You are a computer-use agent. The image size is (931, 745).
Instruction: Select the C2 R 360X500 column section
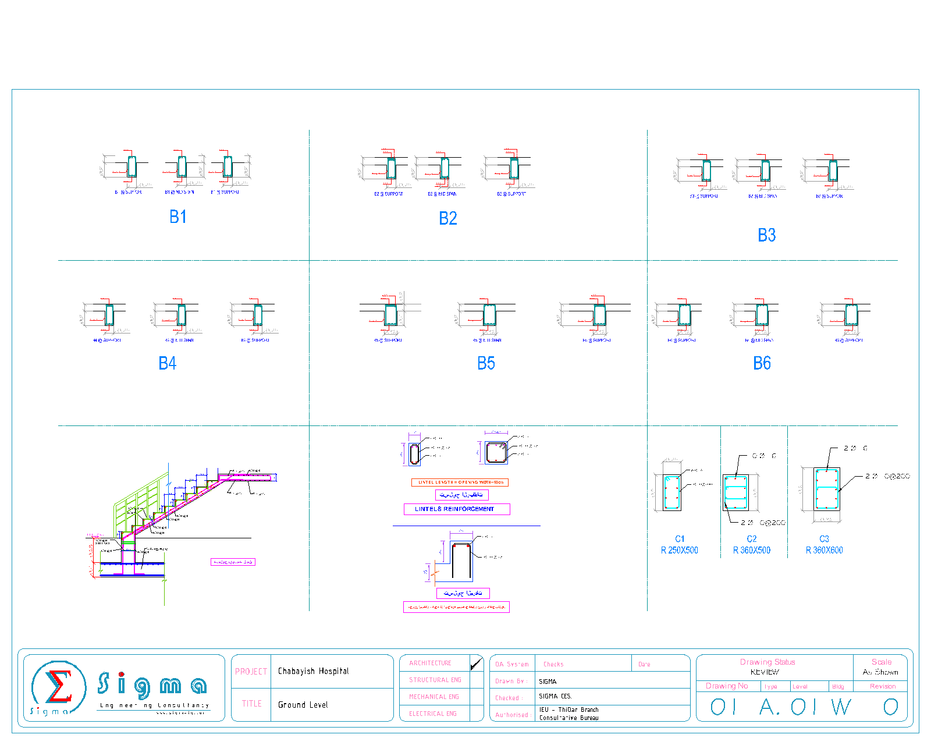coord(735,492)
